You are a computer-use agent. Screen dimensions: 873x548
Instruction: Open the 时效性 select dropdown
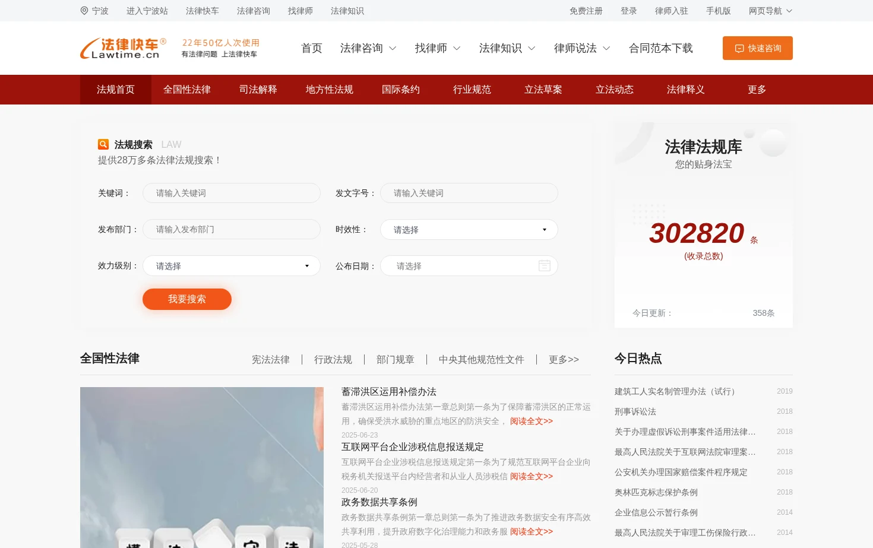[469, 229]
